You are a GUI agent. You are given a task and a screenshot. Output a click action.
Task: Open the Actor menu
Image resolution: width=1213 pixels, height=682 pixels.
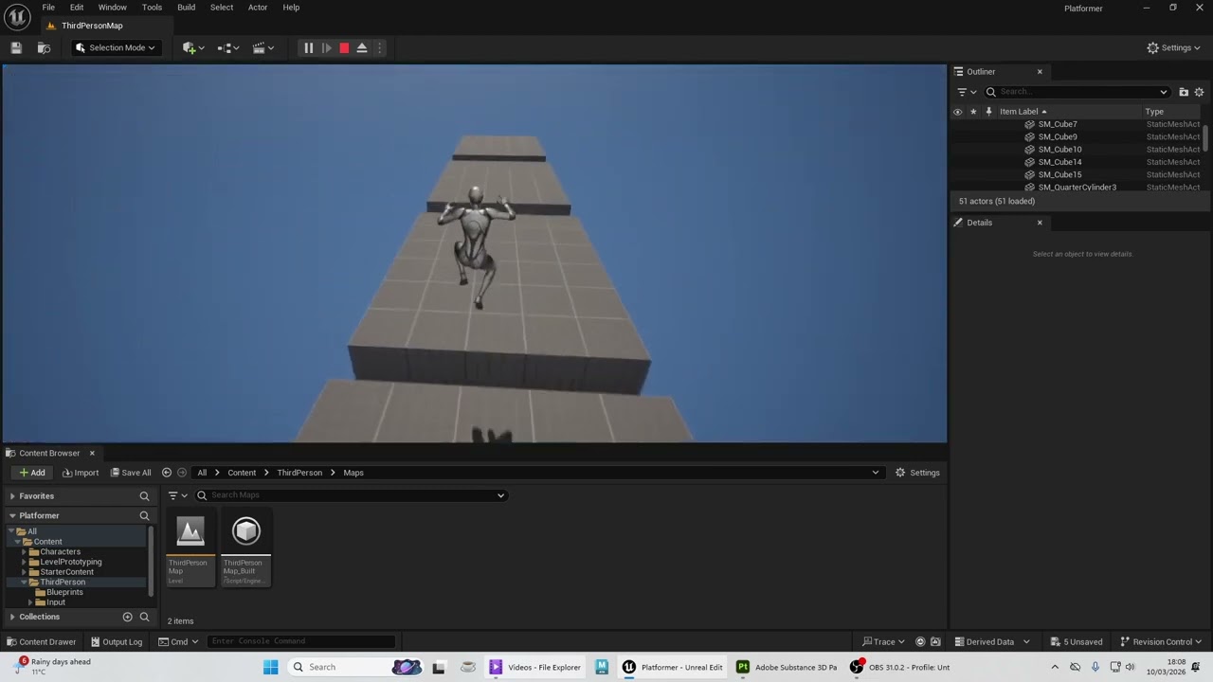[258, 8]
